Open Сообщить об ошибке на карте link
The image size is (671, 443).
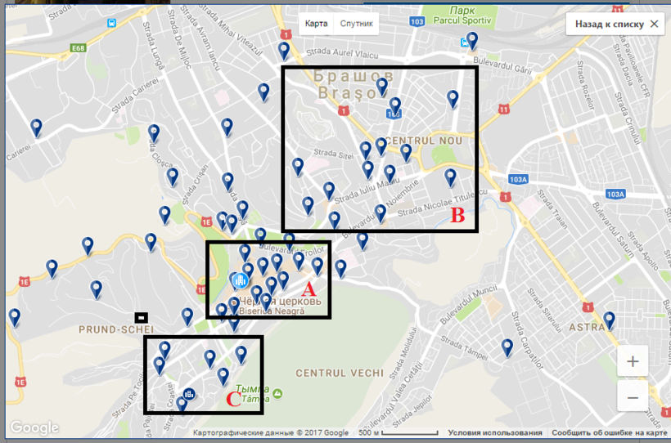(x=610, y=433)
